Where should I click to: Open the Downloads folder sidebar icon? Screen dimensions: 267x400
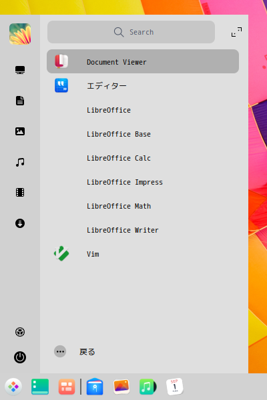click(x=20, y=223)
